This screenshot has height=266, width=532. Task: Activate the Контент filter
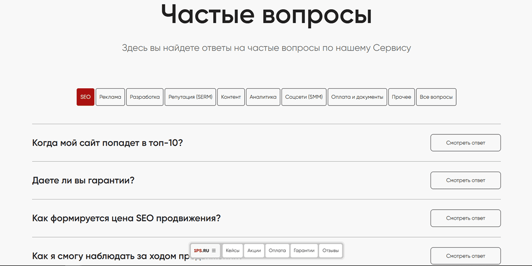(231, 97)
